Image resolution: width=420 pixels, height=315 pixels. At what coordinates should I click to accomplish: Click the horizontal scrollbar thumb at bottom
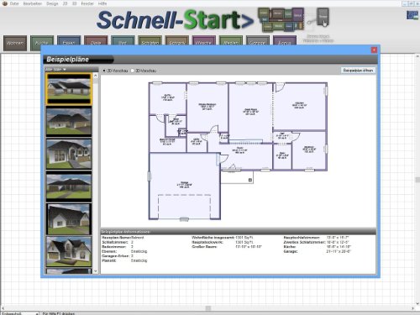pos(208,308)
